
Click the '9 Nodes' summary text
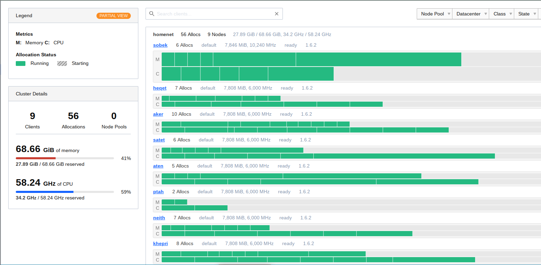[217, 34]
